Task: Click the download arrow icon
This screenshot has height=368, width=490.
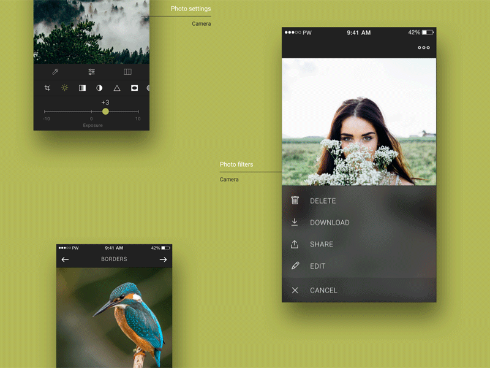Action: 295,222
